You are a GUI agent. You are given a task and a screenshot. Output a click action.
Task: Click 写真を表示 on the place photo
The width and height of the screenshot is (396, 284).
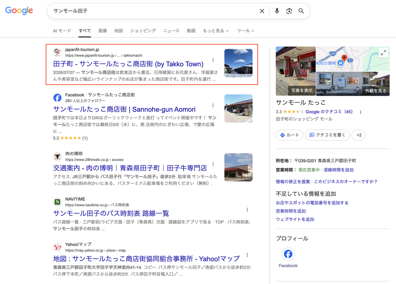302,90
